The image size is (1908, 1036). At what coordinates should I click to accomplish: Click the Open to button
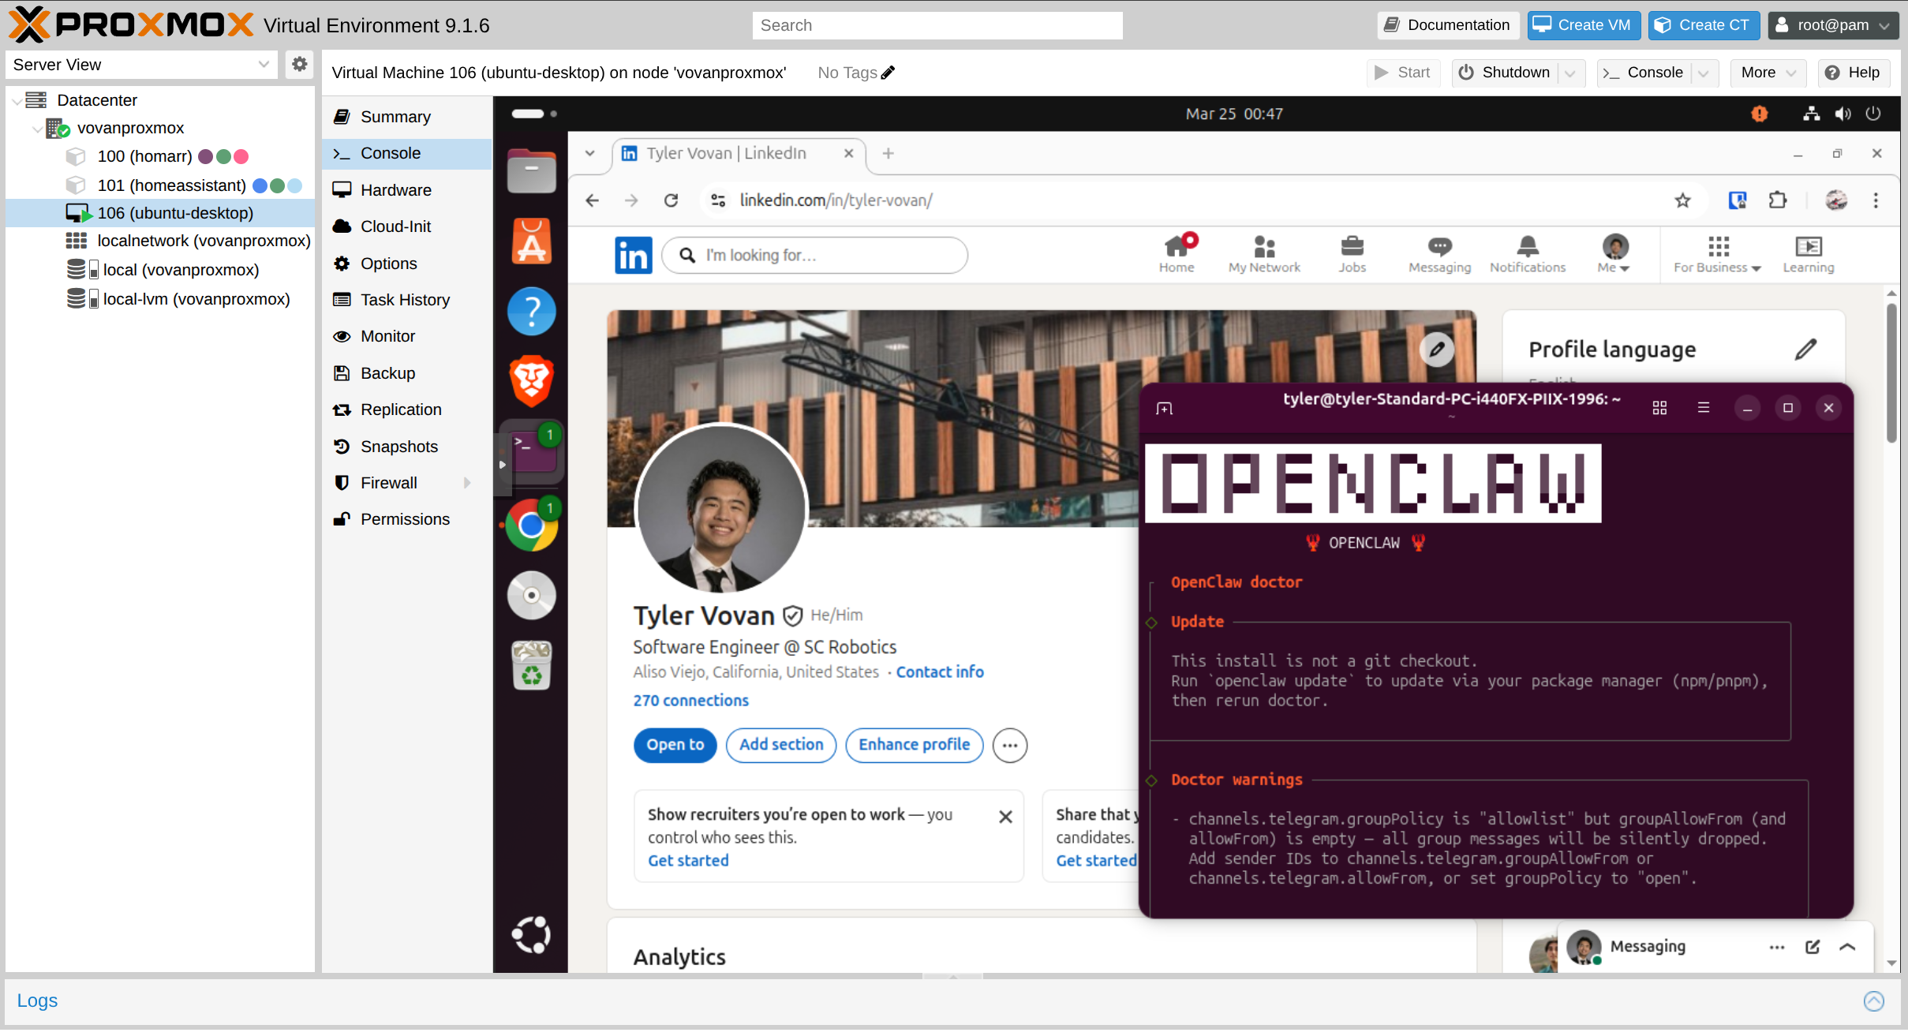675,744
